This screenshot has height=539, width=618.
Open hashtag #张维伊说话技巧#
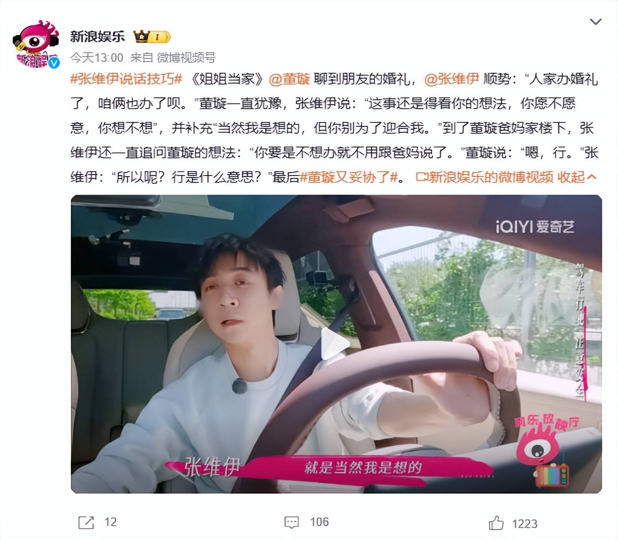[126, 79]
